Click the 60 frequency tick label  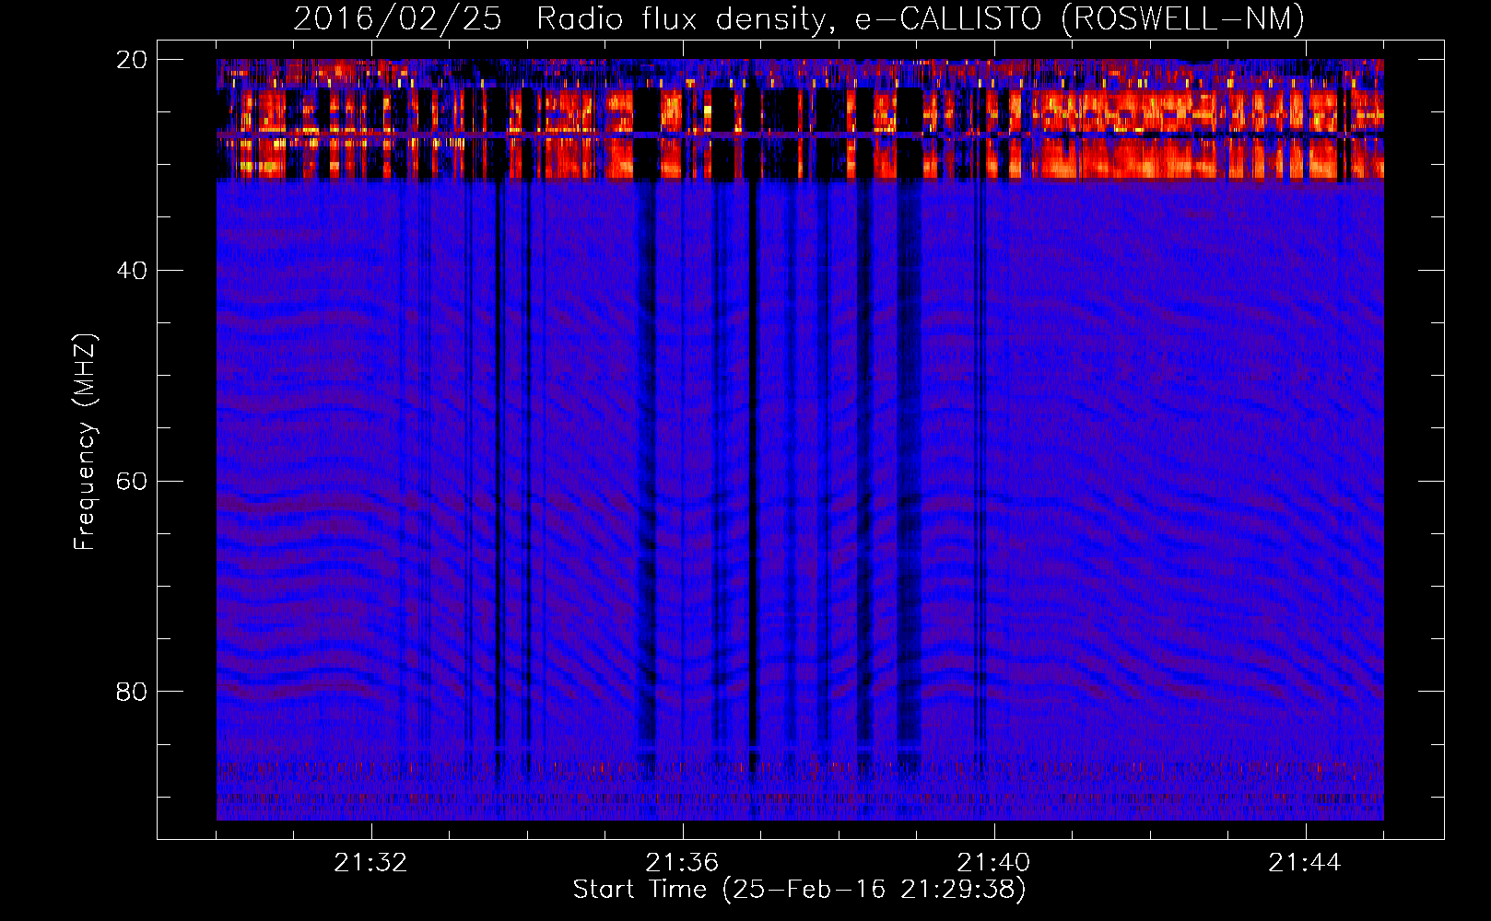[132, 482]
